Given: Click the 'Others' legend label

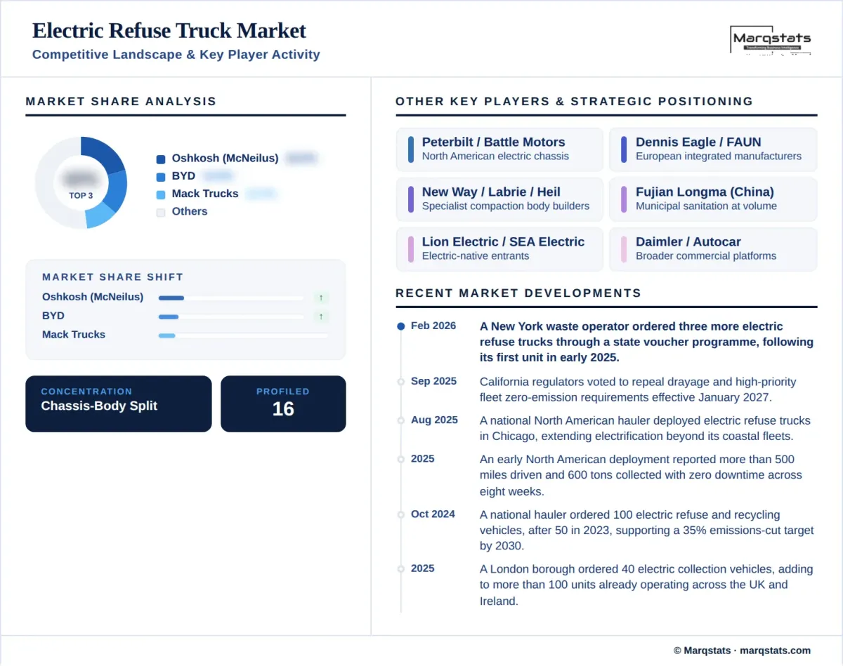Looking at the screenshot, I should coord(190,211).
